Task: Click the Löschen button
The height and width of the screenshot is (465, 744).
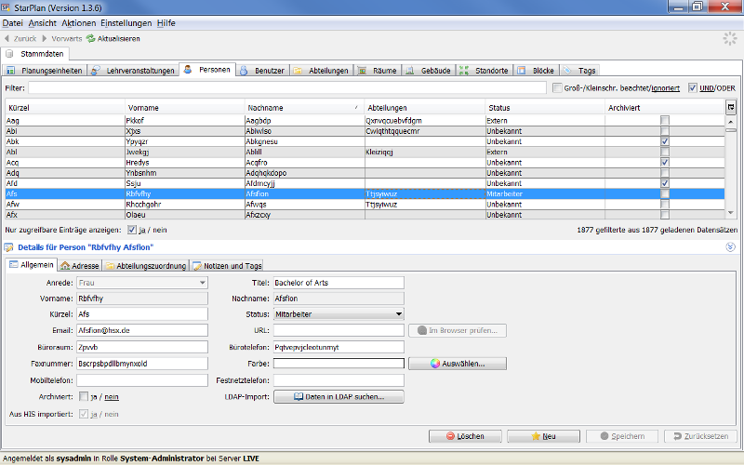Action: tap(465, 436)
